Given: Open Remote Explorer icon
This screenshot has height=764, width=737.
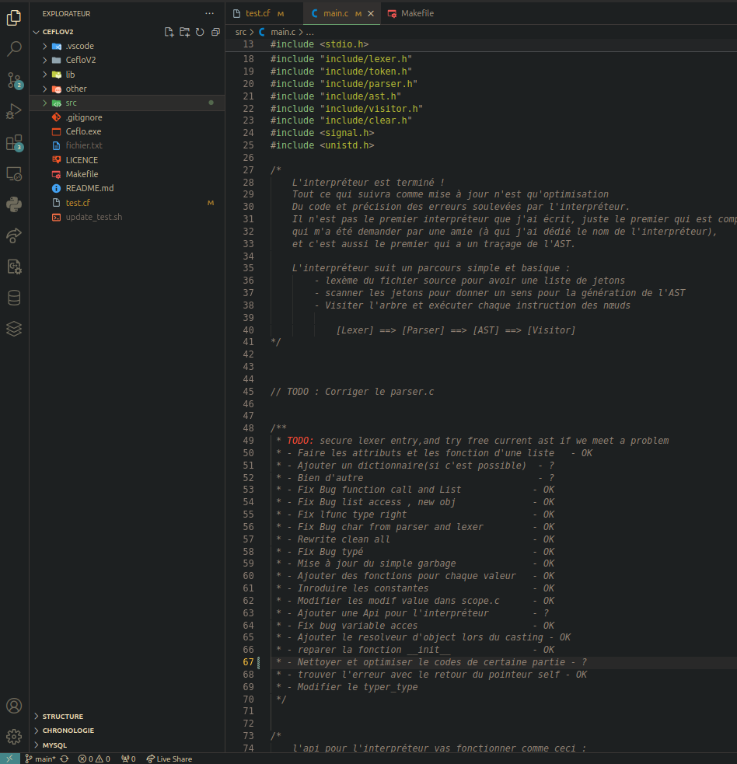Looking at the screenshot, I should tap(14, 174).
